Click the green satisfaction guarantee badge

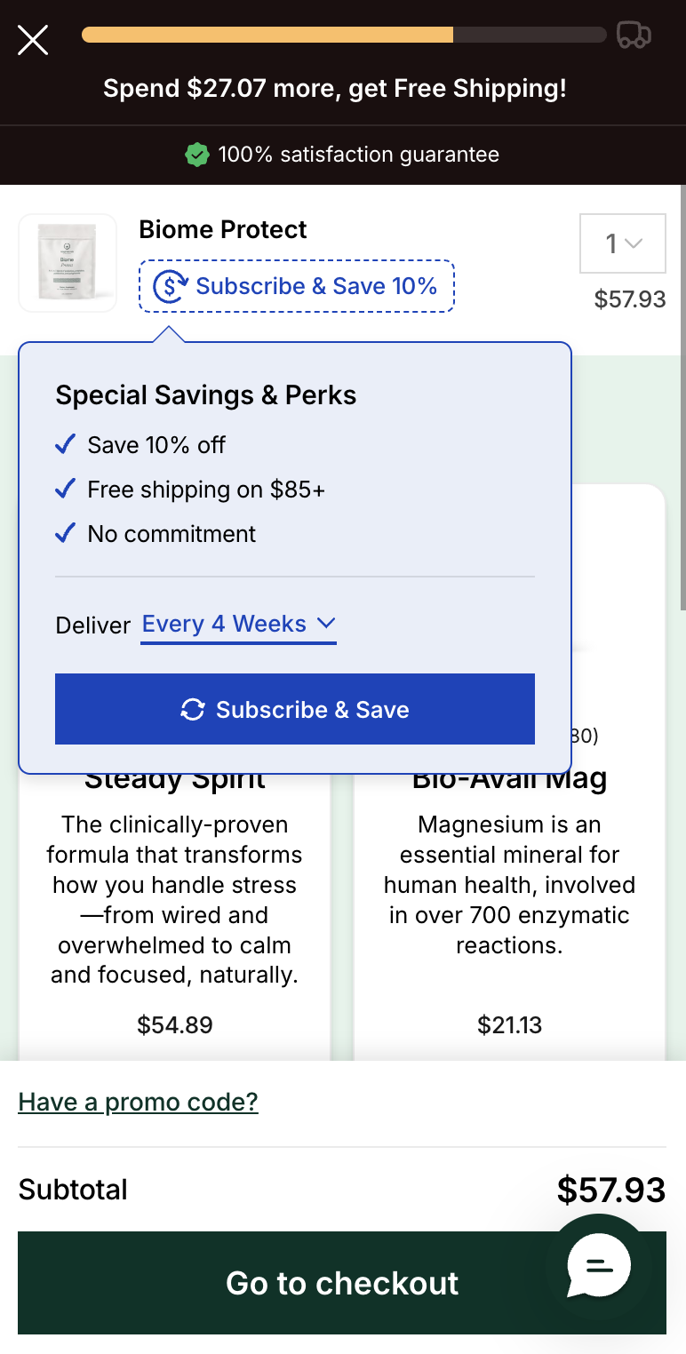pos(196,155)
